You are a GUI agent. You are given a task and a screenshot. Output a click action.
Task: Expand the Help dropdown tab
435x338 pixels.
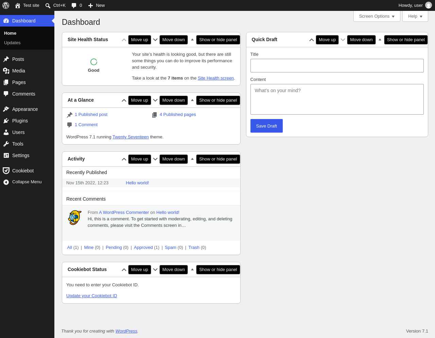[415, 16]
